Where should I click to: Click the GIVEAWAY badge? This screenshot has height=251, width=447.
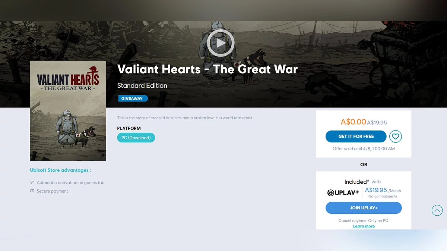(133, 99)
